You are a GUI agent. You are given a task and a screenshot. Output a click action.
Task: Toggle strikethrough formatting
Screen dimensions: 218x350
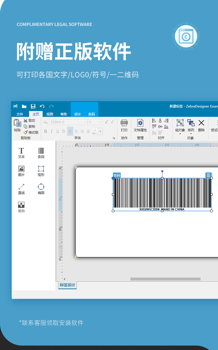pyautogui.click(x=64, y=131)
